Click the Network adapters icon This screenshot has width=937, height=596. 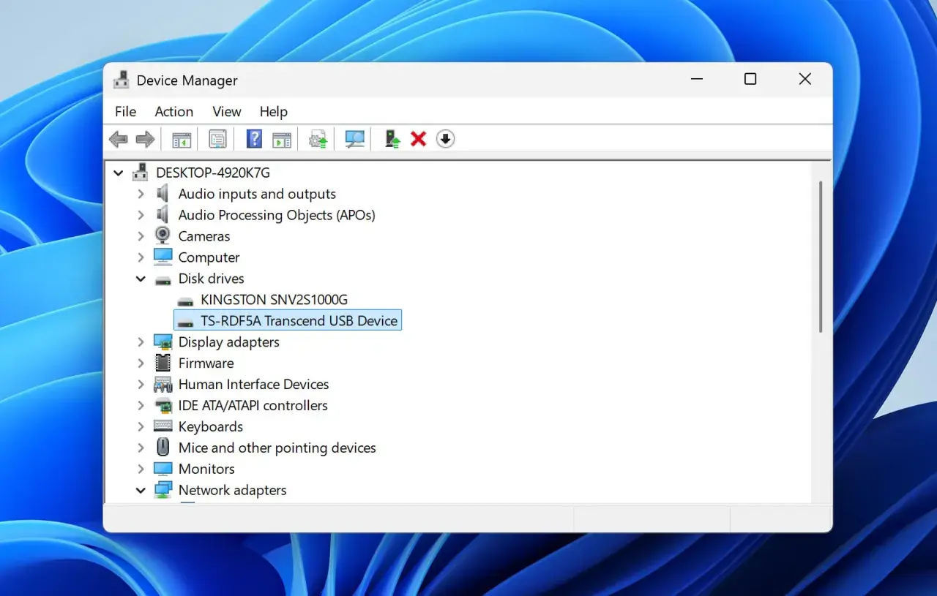point(163,489)
